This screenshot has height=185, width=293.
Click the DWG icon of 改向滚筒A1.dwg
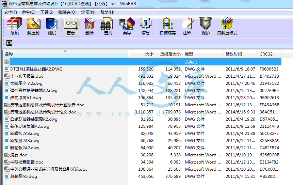(x=7, y=98)
